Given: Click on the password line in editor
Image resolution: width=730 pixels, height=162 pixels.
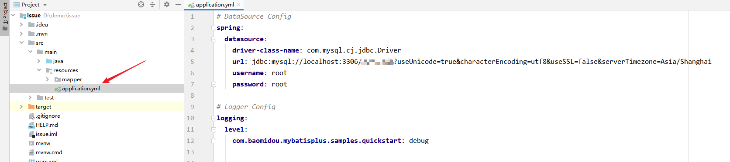Looking at the screenshot, I should tap(259, 84).
